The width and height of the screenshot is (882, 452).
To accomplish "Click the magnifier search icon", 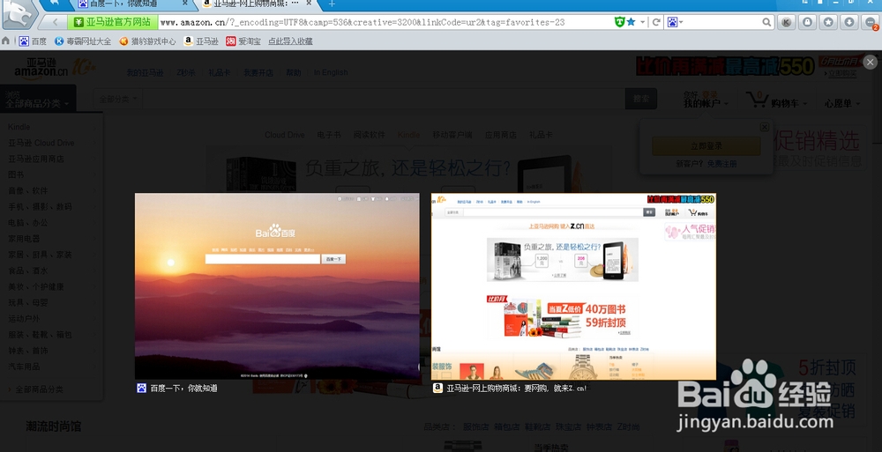I will (766, 23).
